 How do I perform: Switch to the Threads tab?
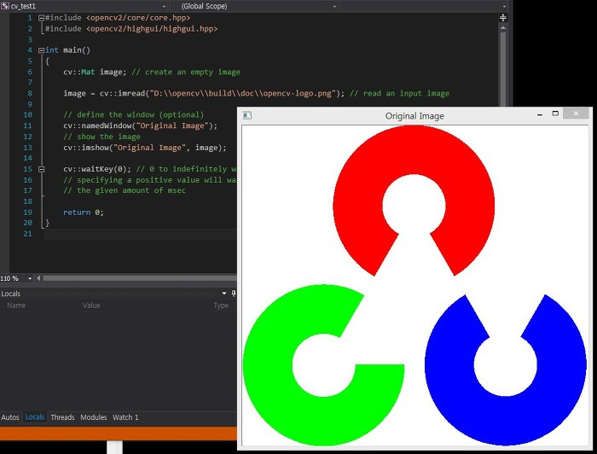point(62,417)
